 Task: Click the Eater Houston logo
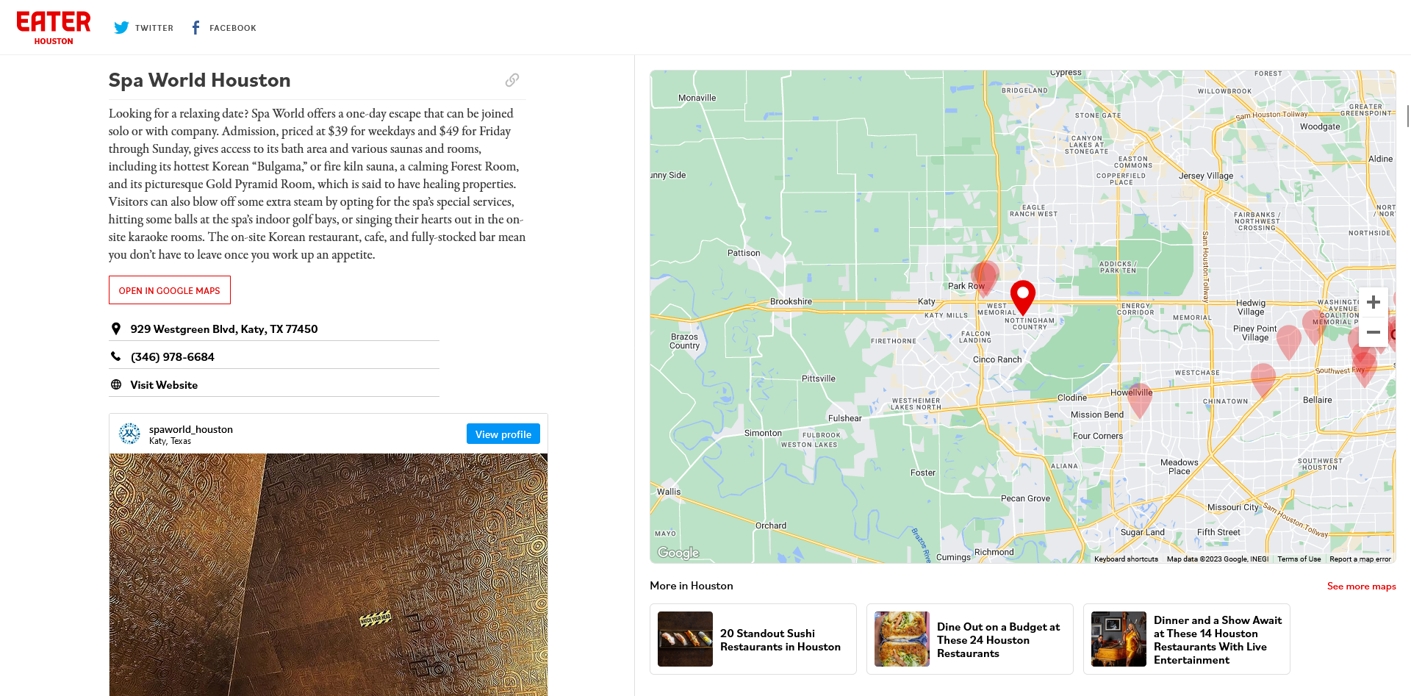coord(54,28)
